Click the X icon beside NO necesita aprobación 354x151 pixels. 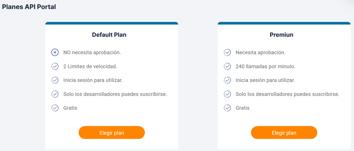tap(55, 53)
